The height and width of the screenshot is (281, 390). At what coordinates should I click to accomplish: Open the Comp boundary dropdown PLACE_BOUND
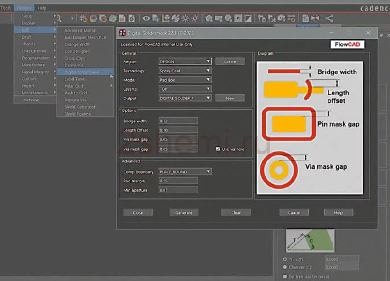[185, 172]
